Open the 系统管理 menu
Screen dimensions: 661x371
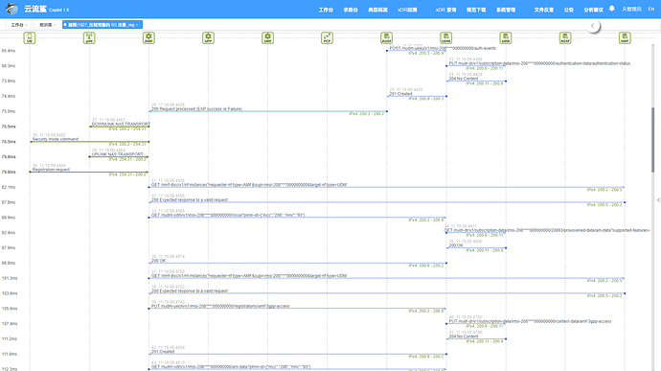click(506, 10)
